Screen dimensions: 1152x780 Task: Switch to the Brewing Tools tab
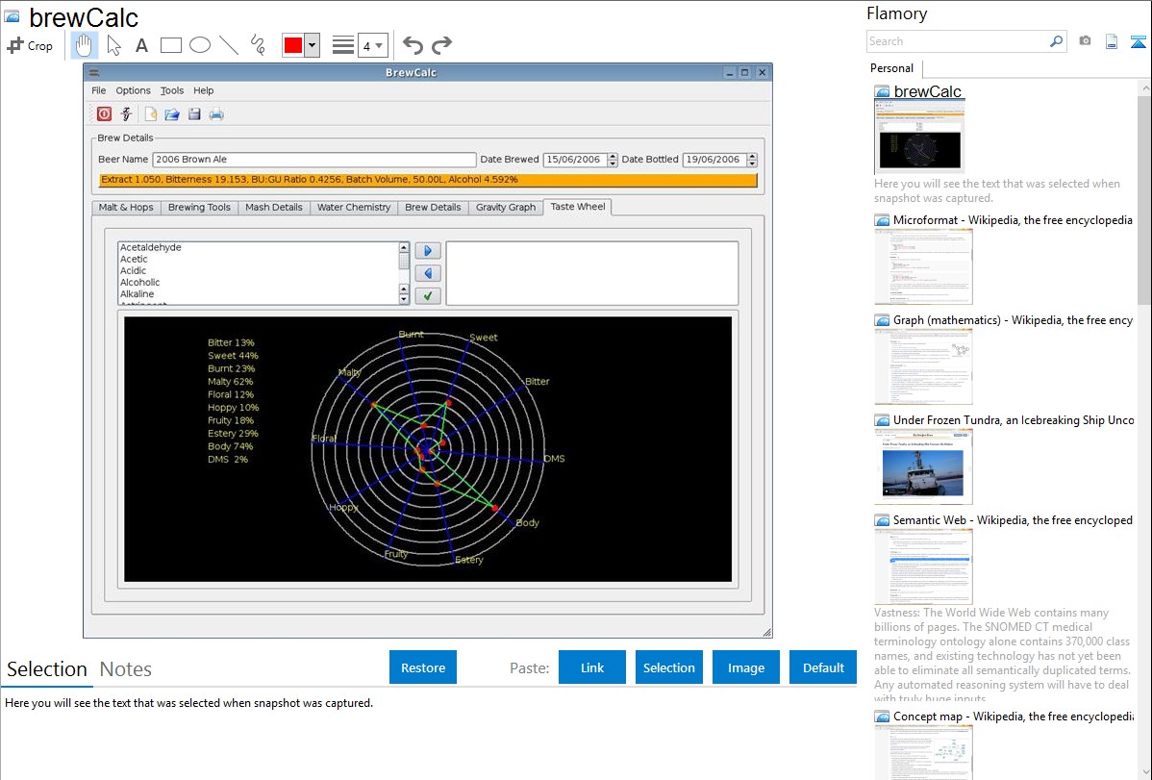coord(199,208)
